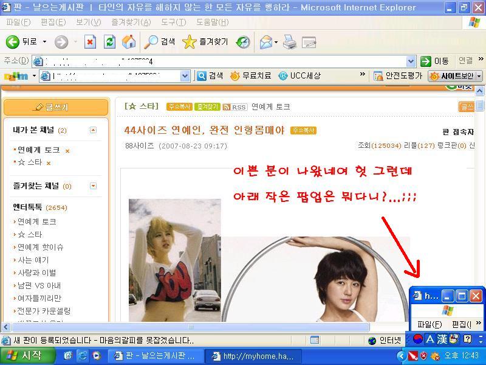Open the 보기(V) menu

[x=89, y=23]
